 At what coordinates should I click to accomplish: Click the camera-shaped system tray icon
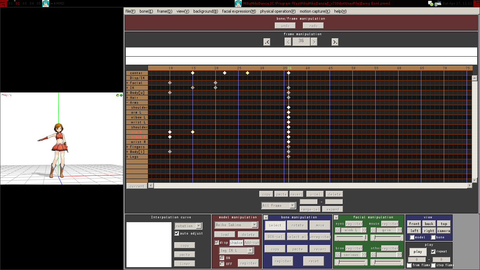(x=438, y=4)
